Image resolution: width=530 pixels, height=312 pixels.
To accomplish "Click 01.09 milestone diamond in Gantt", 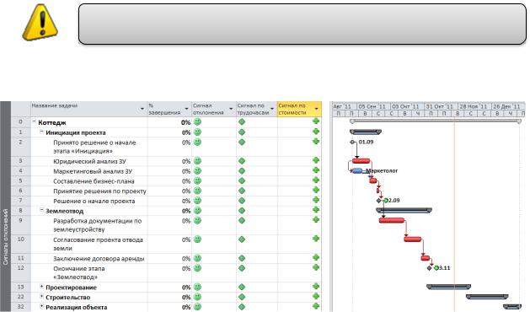I will click(352, 143).
